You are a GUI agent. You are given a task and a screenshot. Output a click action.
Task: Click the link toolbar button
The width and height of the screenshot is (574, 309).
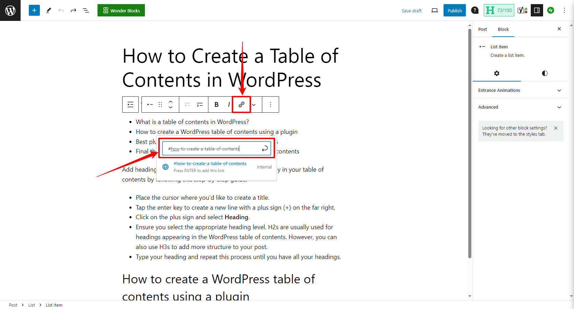(241, 104)
